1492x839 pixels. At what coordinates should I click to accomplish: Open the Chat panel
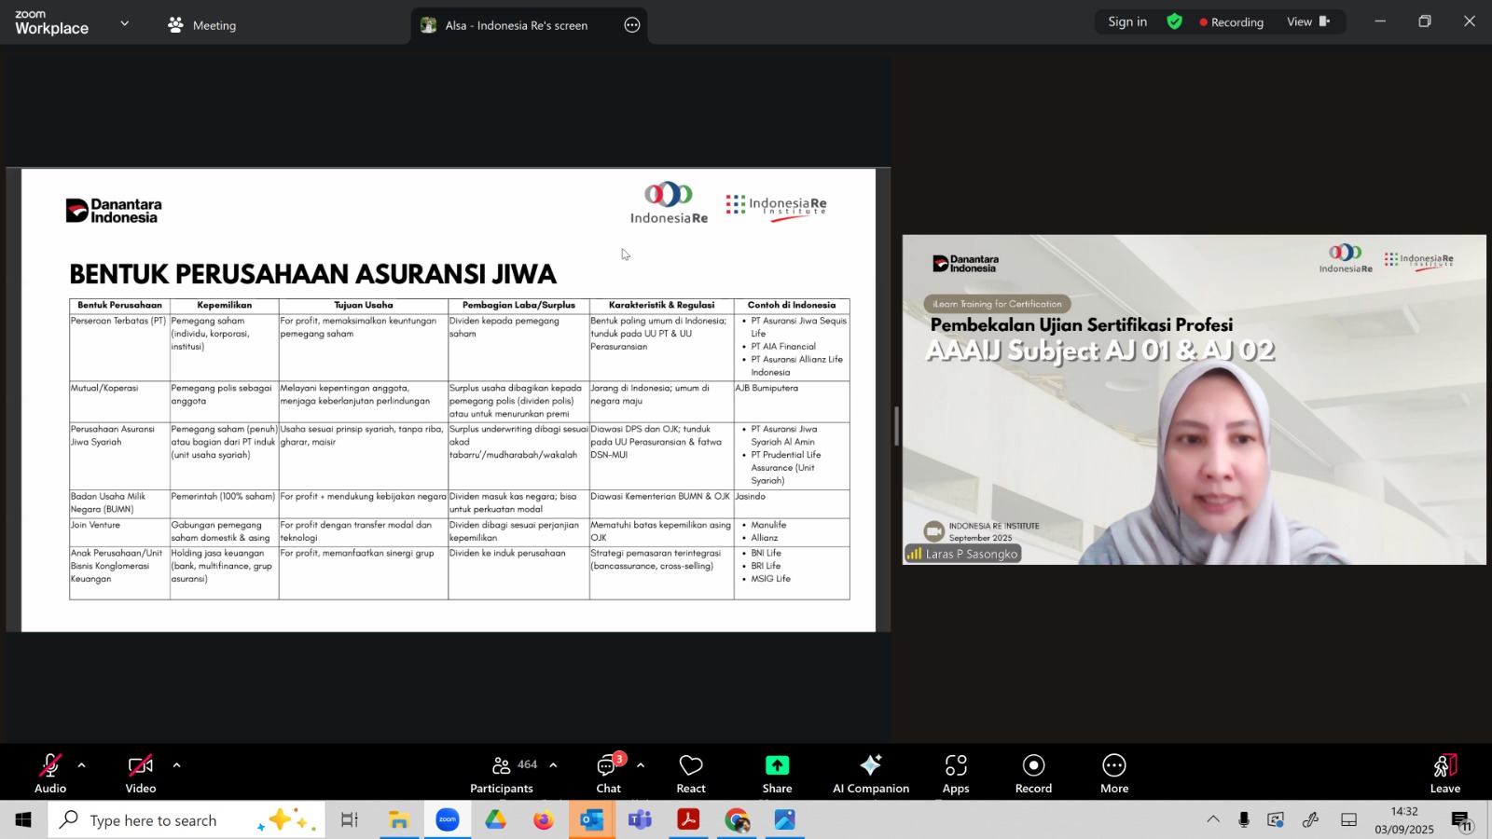coord(608,773)
